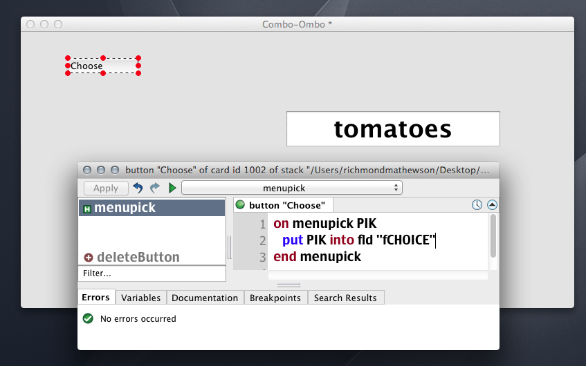Click the Filter handler input field
The width and height of the screenshot is (586, 366).
click(152, 273)
